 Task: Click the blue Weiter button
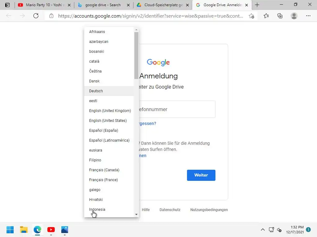[x=201, y=175]
